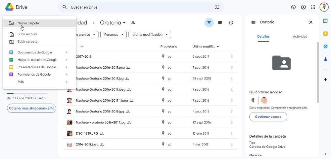
Task: Select the 2016-2017.jpeg file name
Action: click(87, 144)
